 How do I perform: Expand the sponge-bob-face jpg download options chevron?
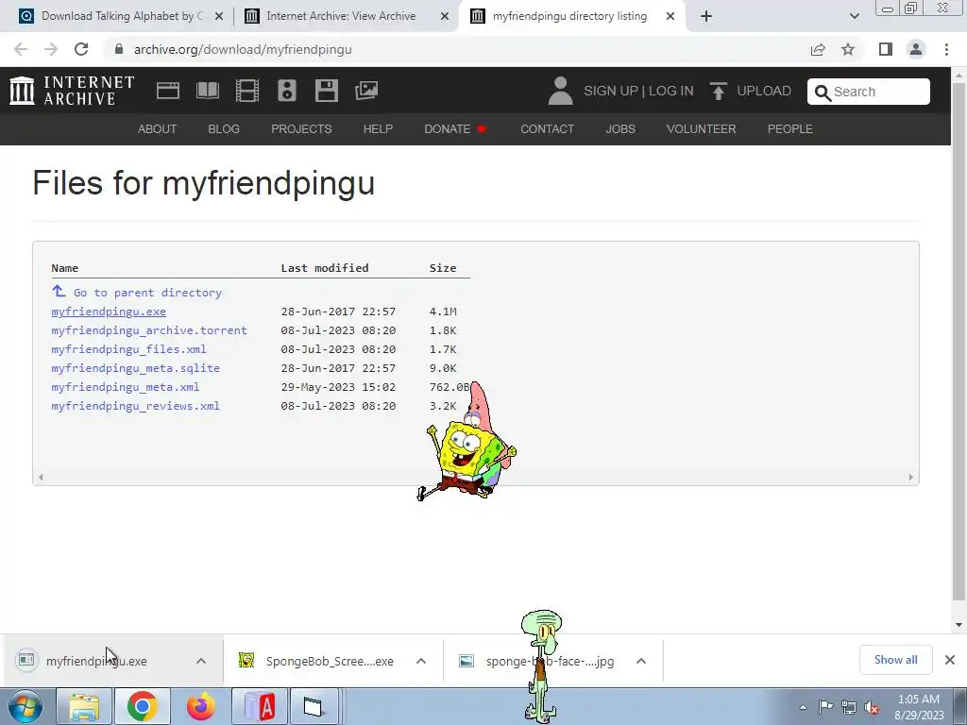click(x=641, y=661)
